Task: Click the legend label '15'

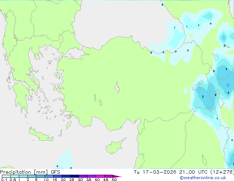Action: [55, 180]
